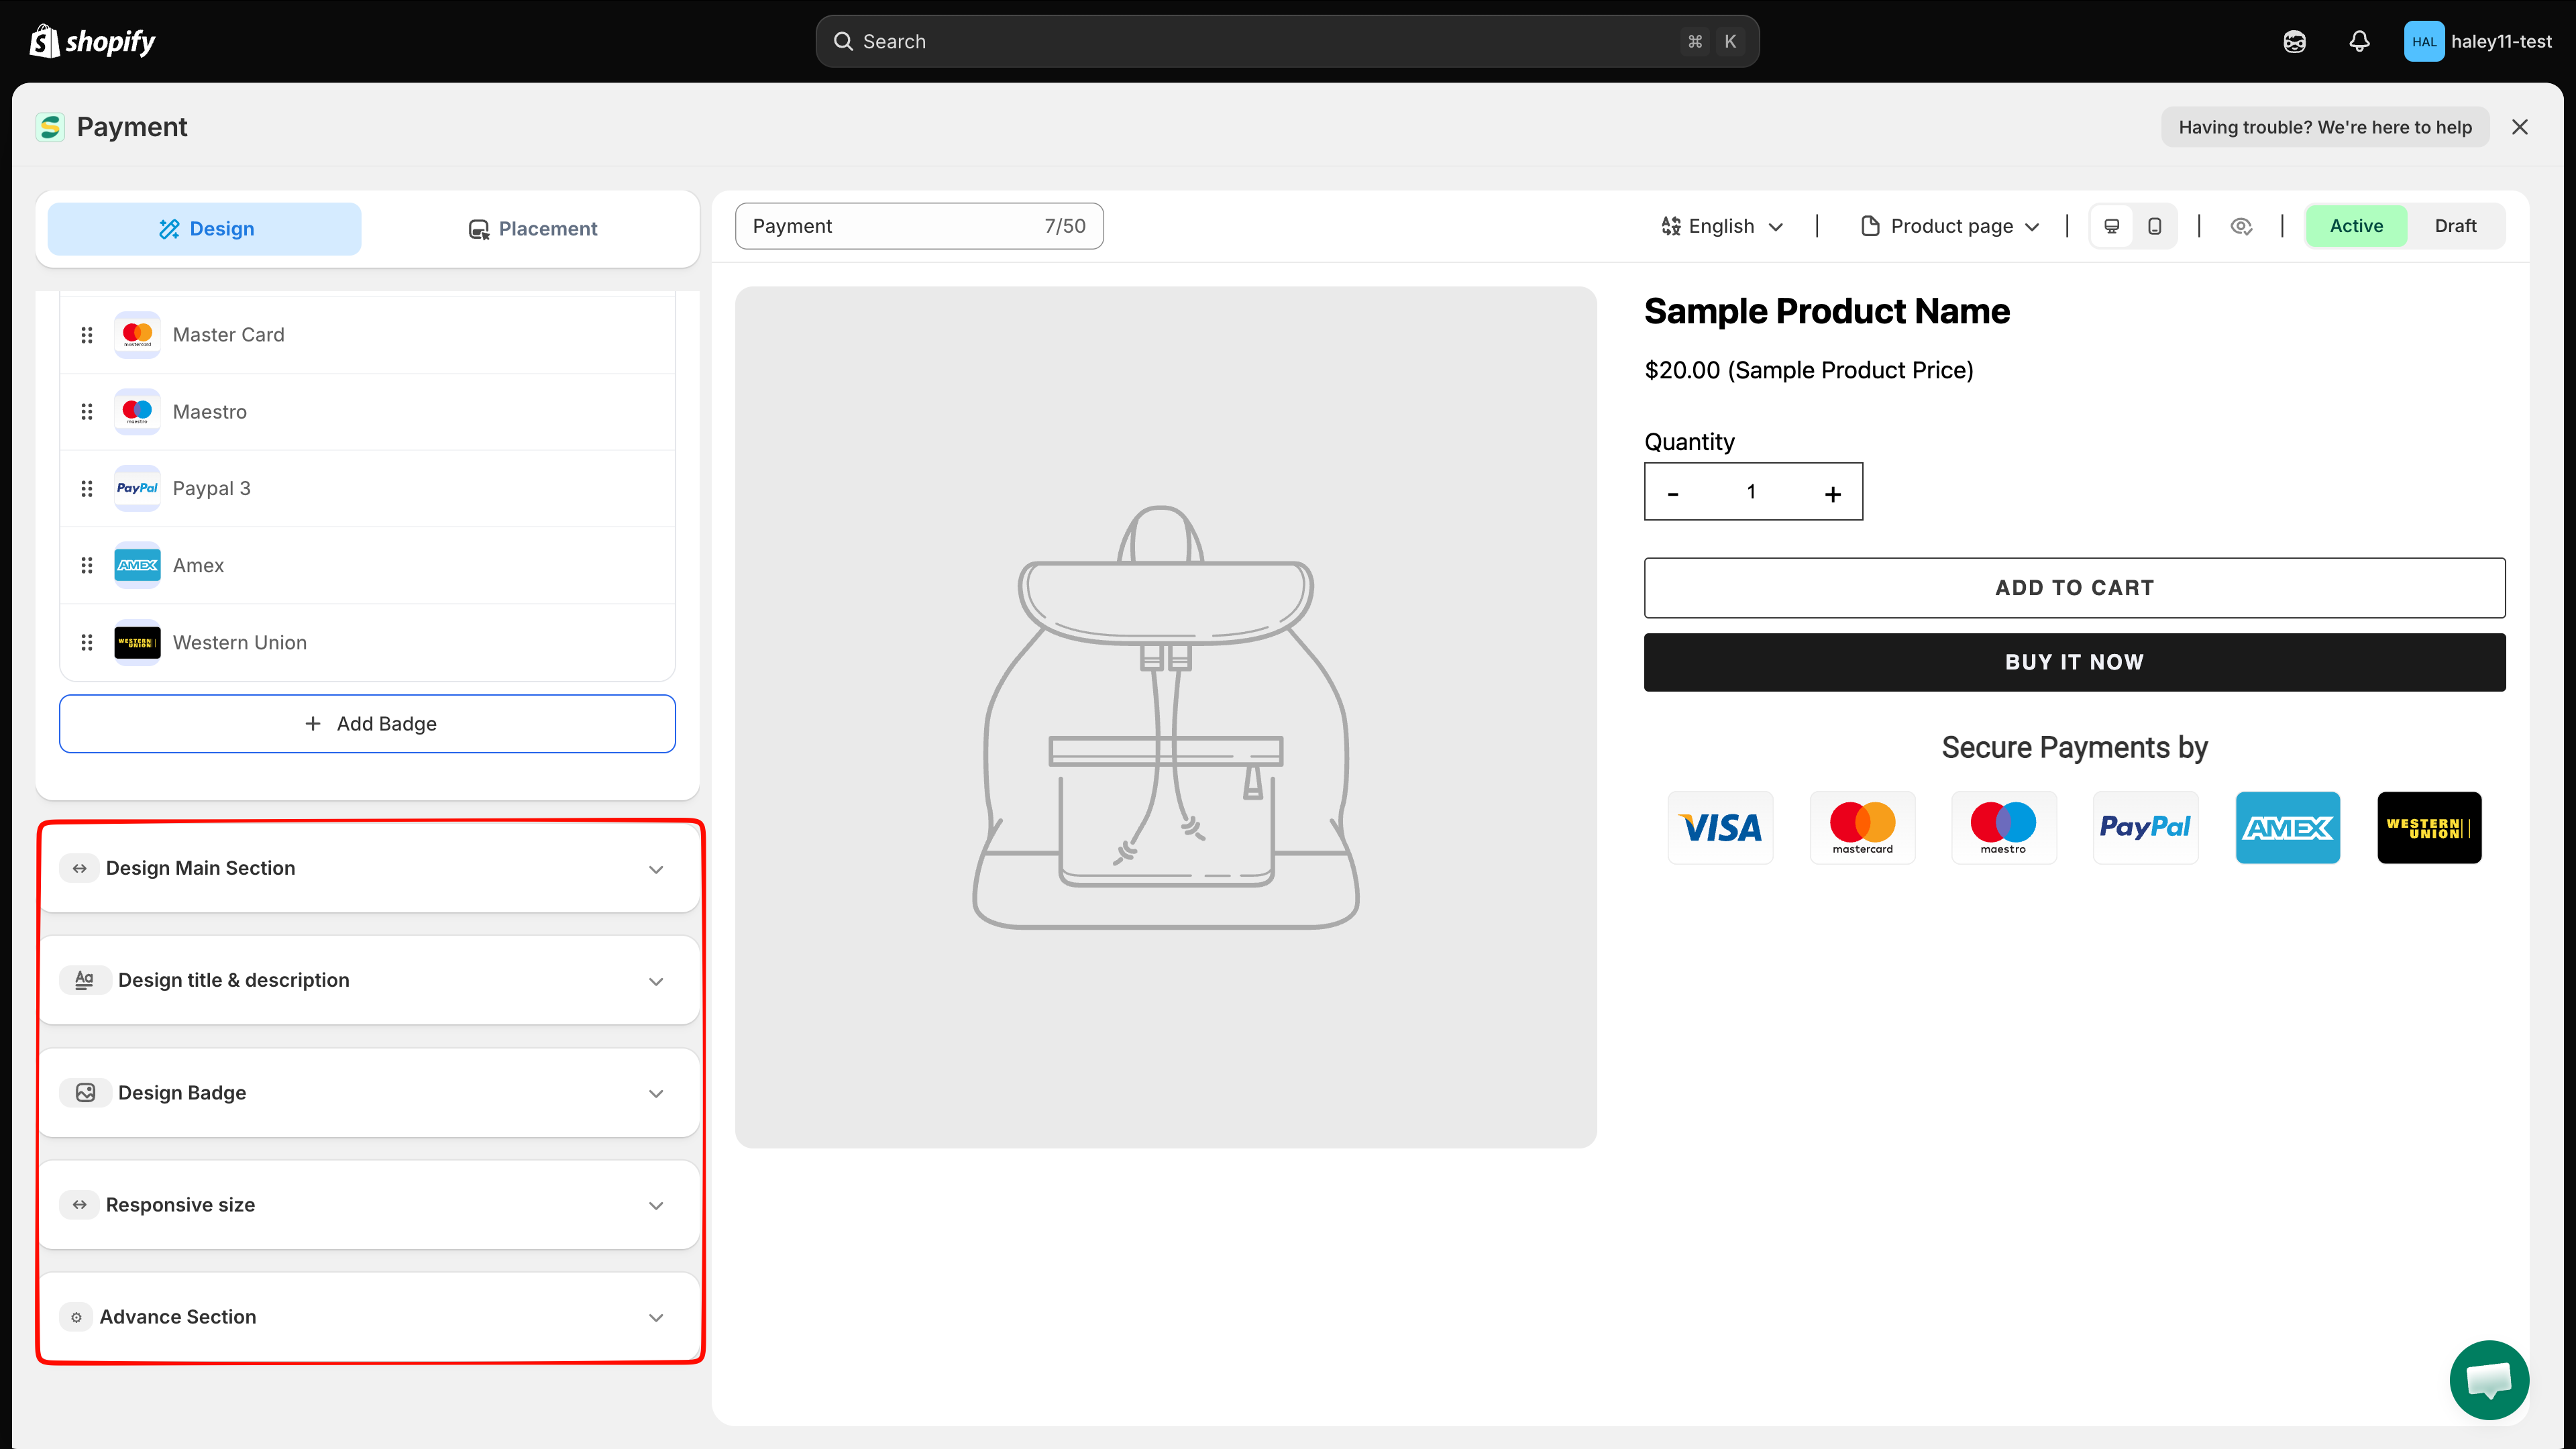This screenshot has height=1449, width=2576.
Task: Click Having trouble? We're here to help
Action: (2324, 127)
